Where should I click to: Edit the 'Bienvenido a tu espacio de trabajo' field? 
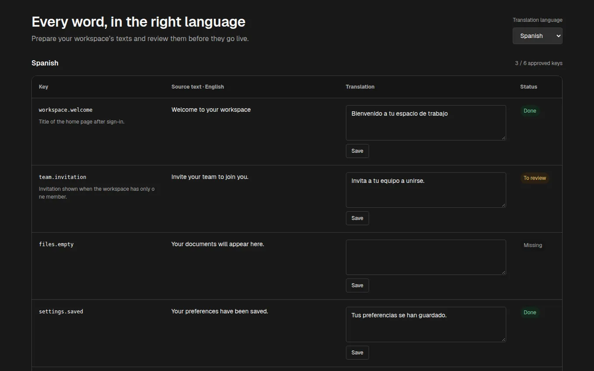(426, 123)
